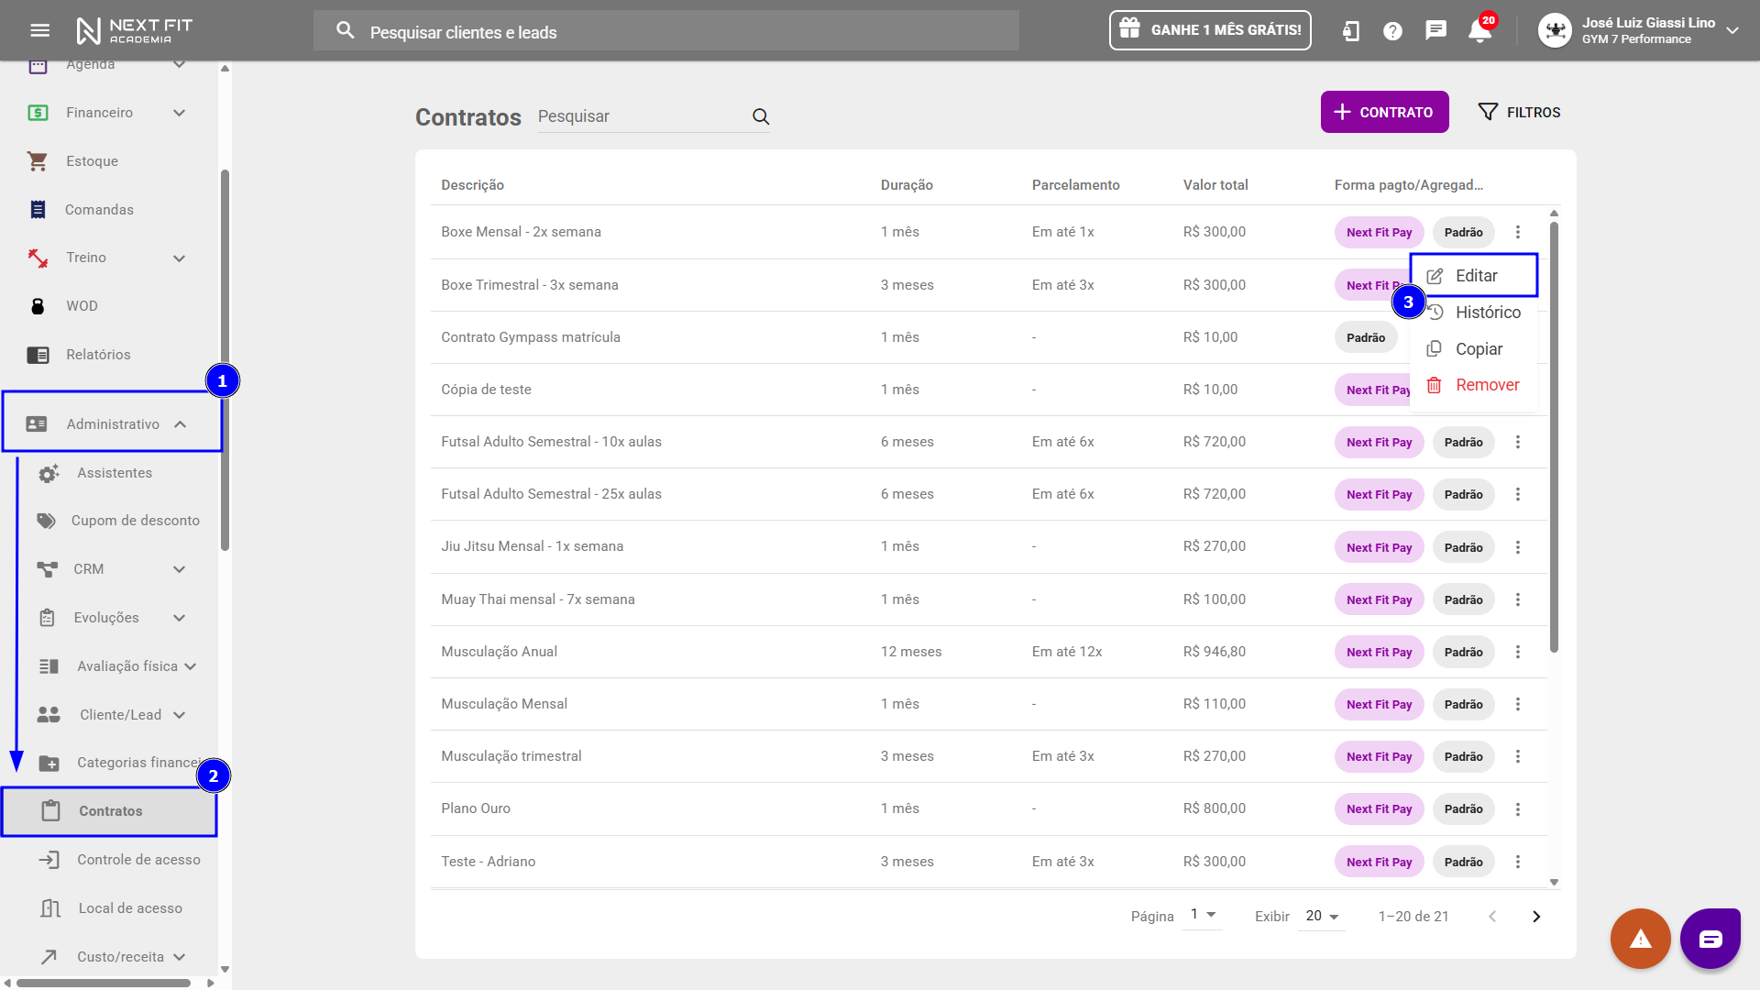Go to next page arrow
The width and height of the screenshot is (1760, 990).
(1536, 917)
